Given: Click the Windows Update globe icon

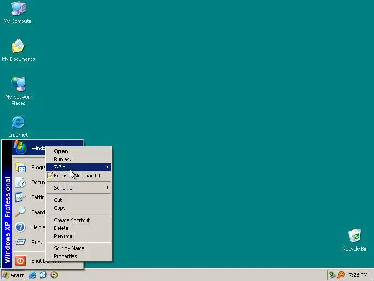Looking at the screenshot, I should click(20, 148).
